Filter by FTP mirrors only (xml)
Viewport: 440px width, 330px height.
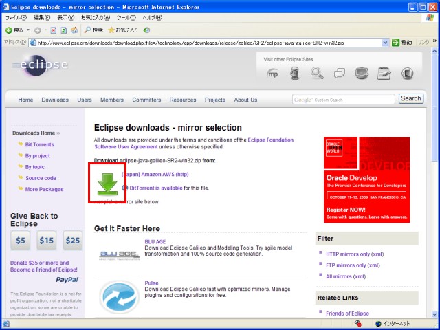tap(353, 265)
